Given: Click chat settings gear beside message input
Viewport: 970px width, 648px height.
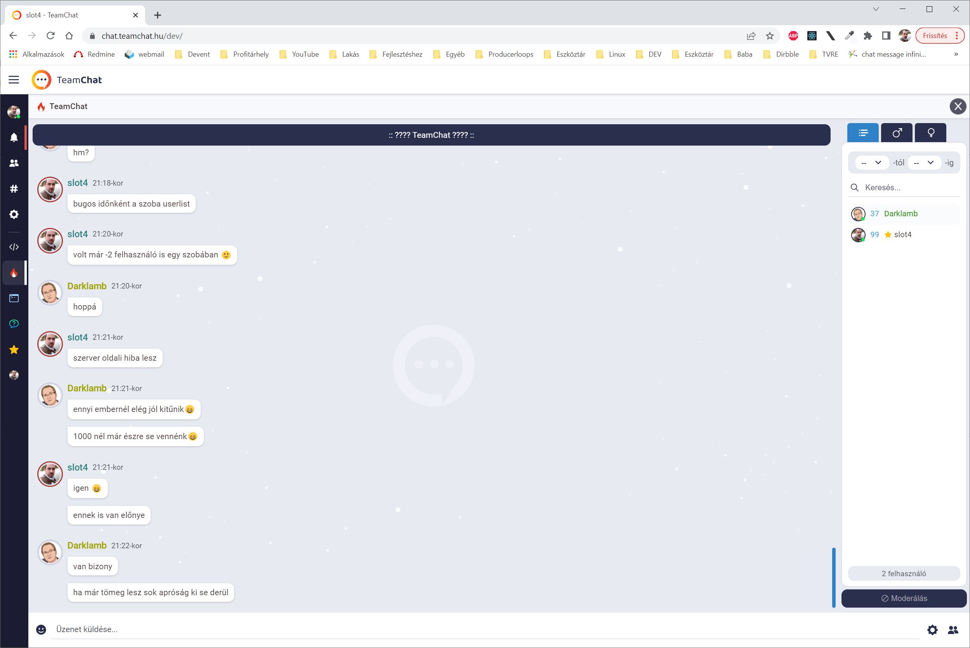Looking at the screenshot, I should pos(932,629).
